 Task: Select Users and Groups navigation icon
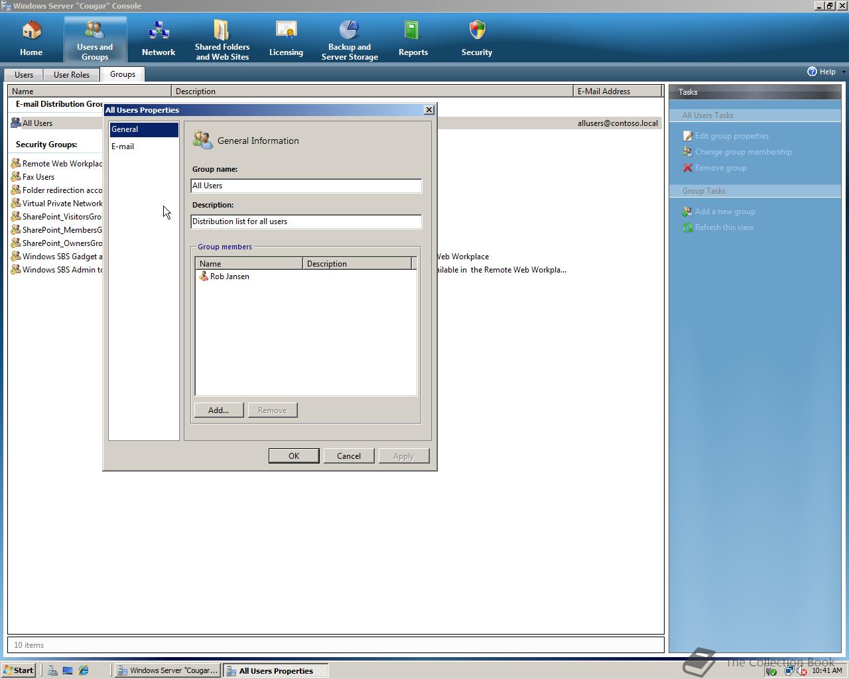(95, 31)
